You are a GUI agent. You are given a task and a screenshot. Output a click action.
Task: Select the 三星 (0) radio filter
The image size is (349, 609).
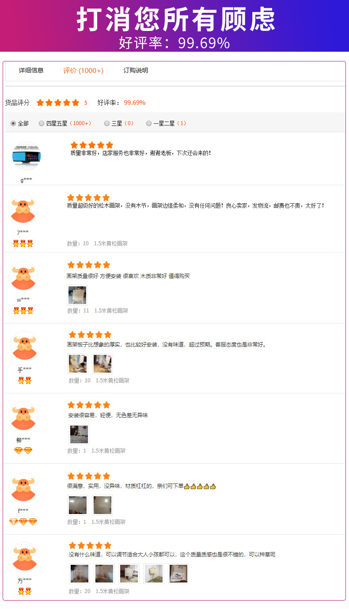tap(107, 123)
